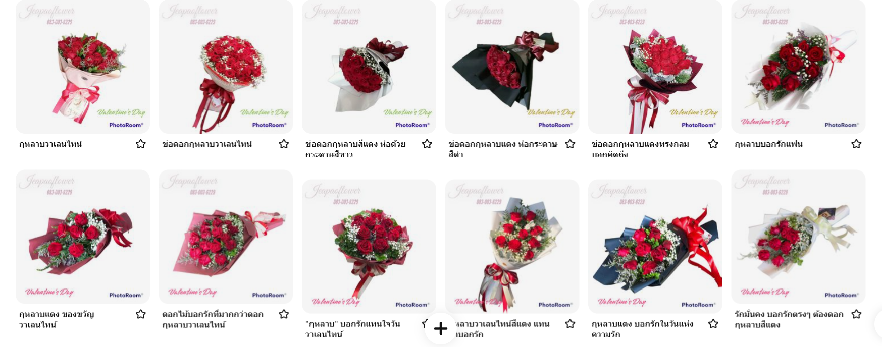Image resolution: width=882 pixels, height=347 pixels.
Task: Open the "กุหลาบ" บอกรักแทนใจ title link
Action: (x=352, y=329)
